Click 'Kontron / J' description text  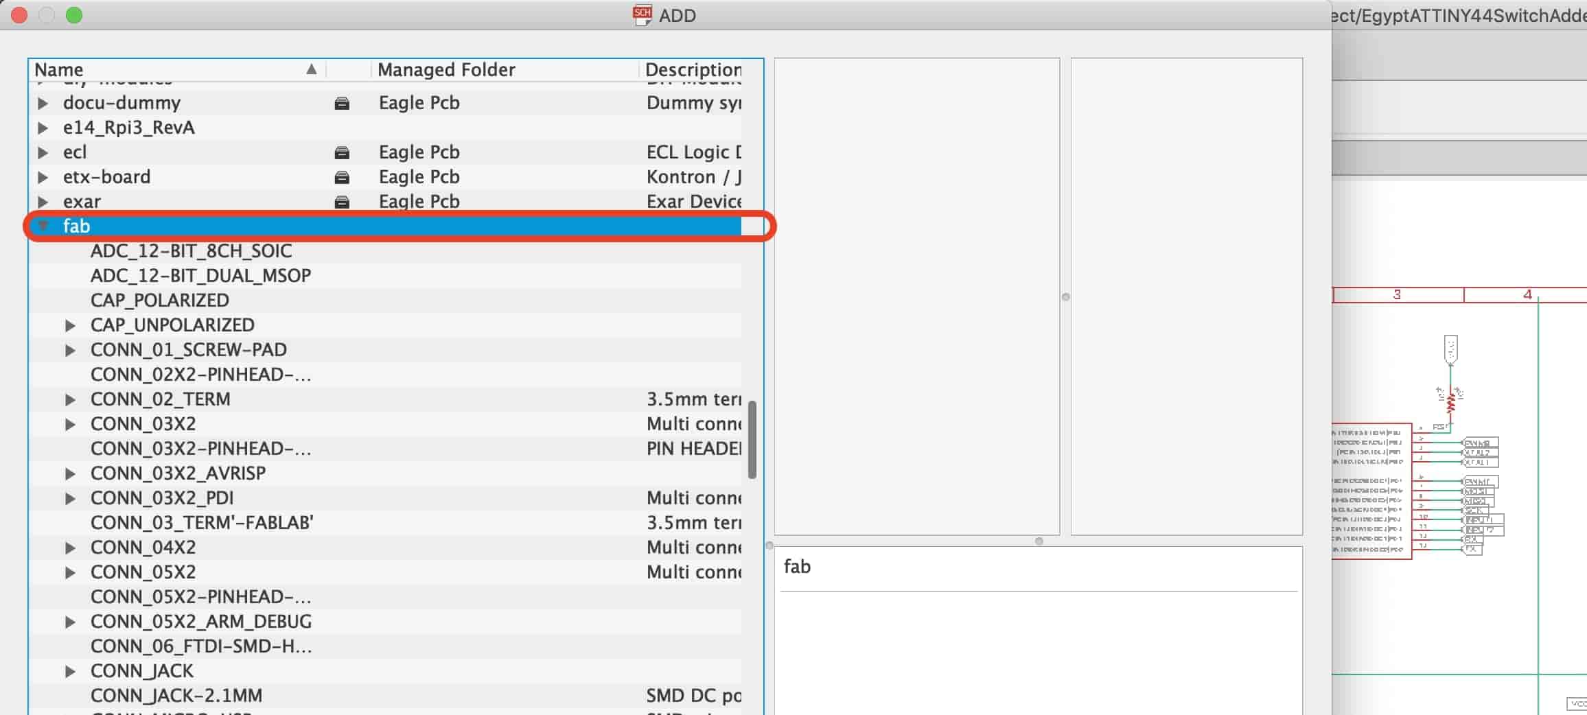[x=693, y=177]
